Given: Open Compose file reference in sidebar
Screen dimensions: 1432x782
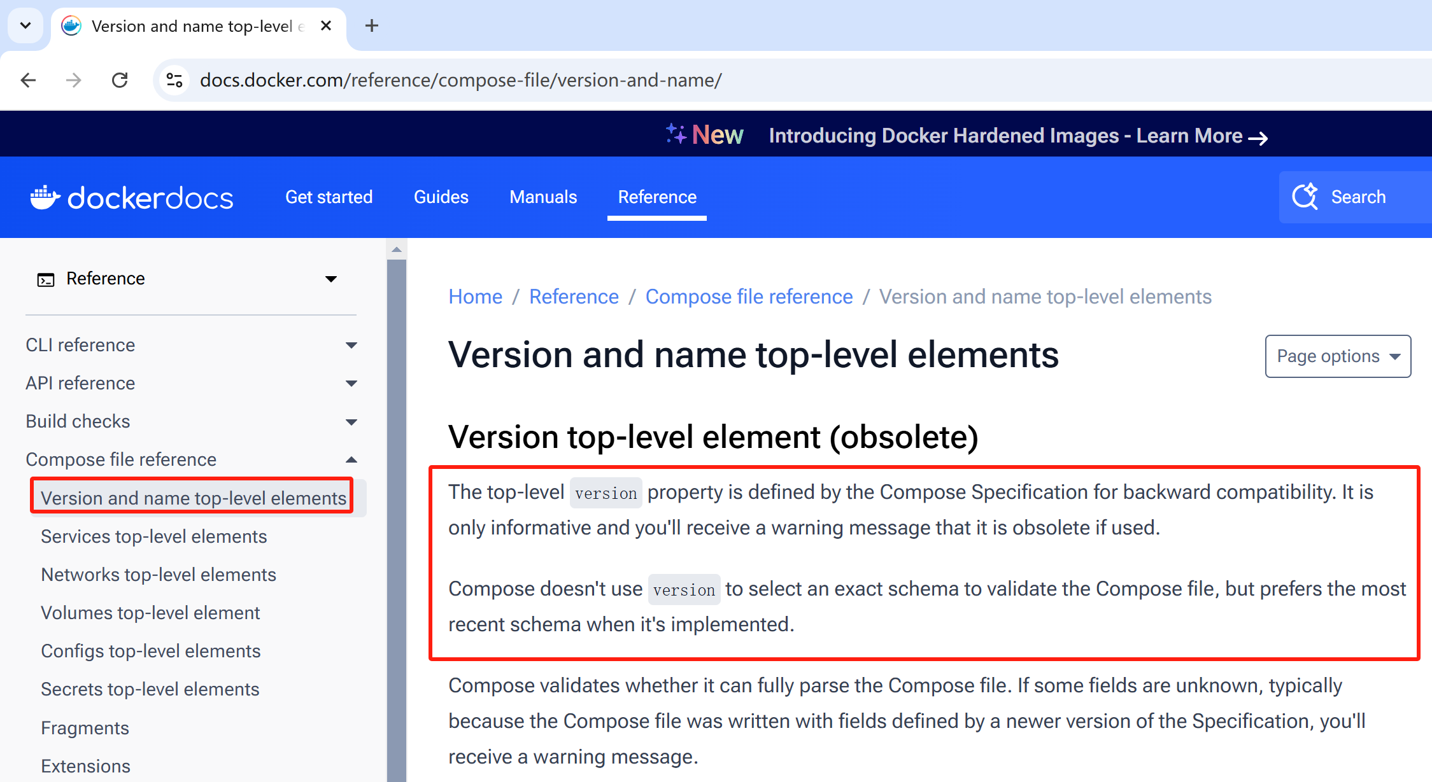Looking at the screenshot, I should click(x=121, y=459).
